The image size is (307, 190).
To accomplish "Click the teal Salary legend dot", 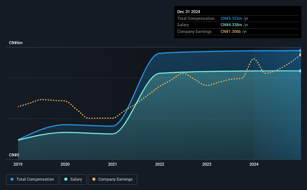I will [66, 179].
